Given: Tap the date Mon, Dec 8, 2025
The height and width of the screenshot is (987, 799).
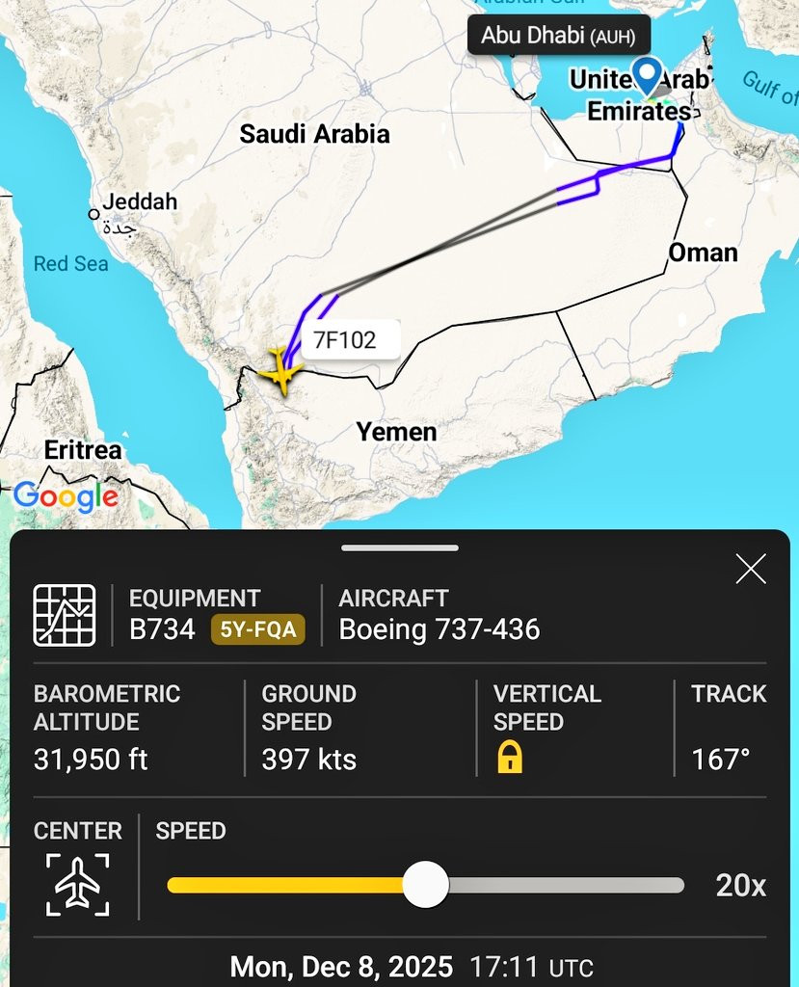Looking at the screenshot, I should click(341, 967).
